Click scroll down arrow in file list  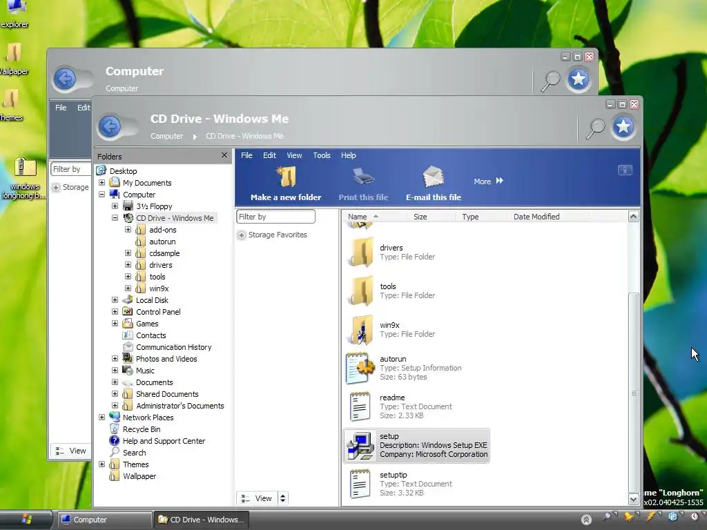pyautogui.click(x=634, y=500)
